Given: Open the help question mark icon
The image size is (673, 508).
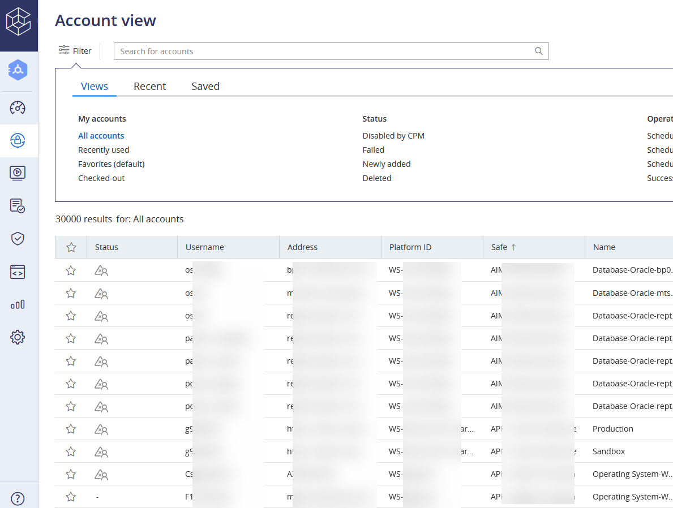Looking at the screenshot, I should tap(18, 498).
